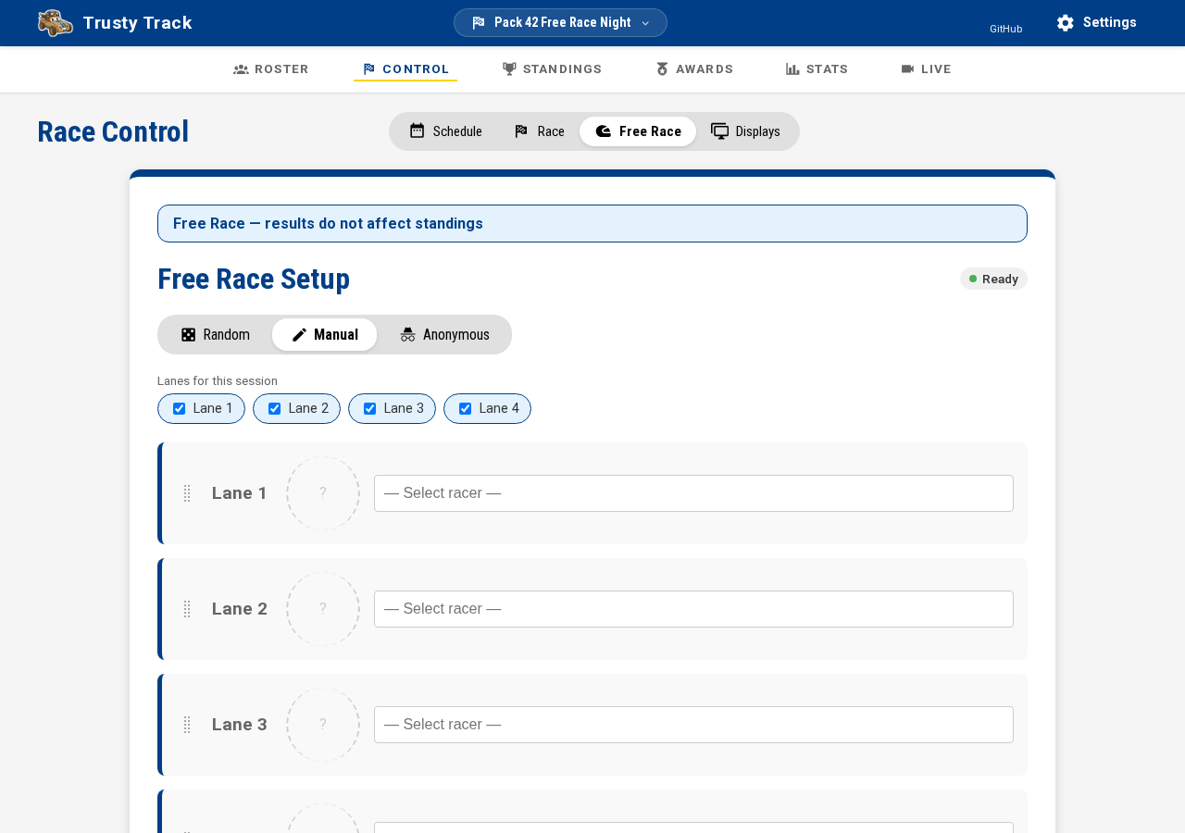
Task: Switch to the Schedule view
Action: [x=445, y=131]
